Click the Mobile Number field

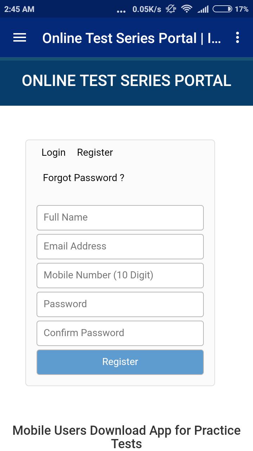(120, 276)
